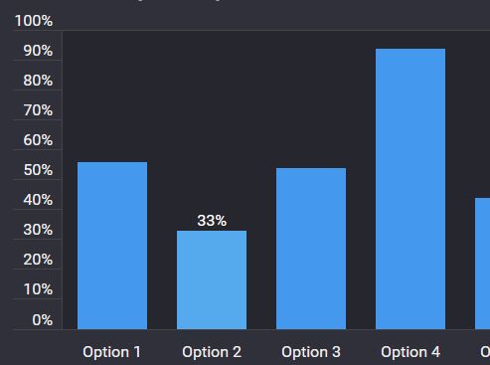Viewport: 490px width, 365px height.
Task: Click the 0% y-axis label
Action: click(x=43, y=320)
